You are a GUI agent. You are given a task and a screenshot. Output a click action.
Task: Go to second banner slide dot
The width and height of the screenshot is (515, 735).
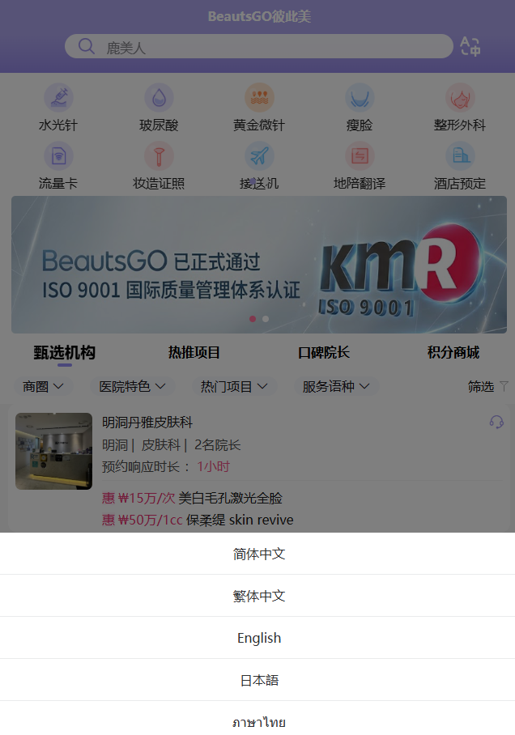266,319
